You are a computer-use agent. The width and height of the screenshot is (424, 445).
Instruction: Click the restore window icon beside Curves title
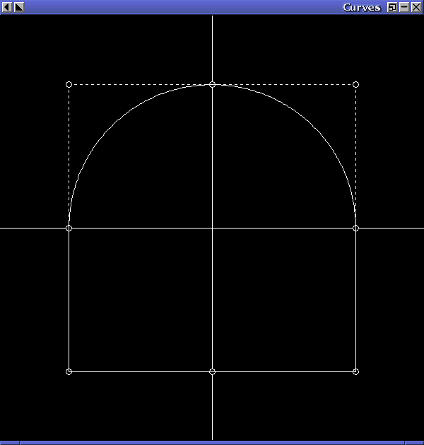tap(392, 7)
